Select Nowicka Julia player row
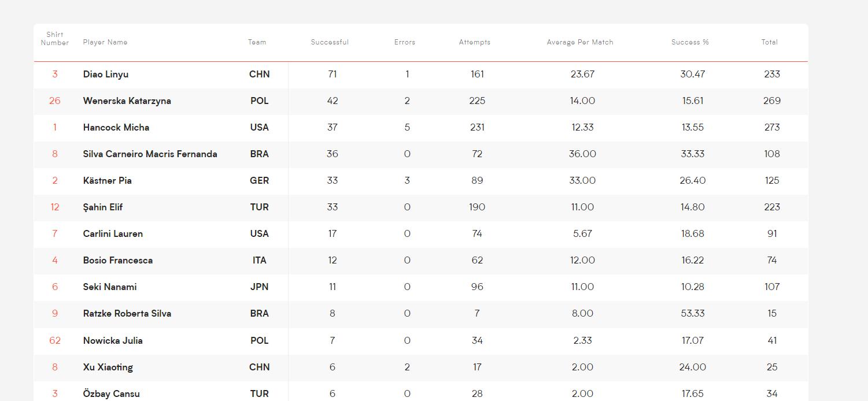Image resolution: width=868 pixels, height=401 pixels. 421,341
